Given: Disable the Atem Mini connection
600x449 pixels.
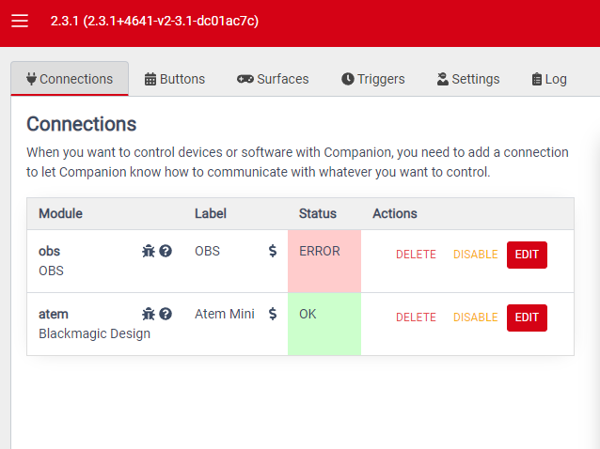Looking at the screenshot, I should (x=476, y=317).
